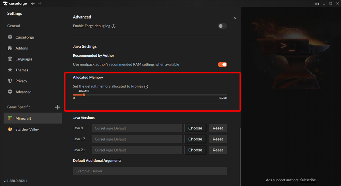
Task: Click the Themes star icon
Action: coord(10,70)
